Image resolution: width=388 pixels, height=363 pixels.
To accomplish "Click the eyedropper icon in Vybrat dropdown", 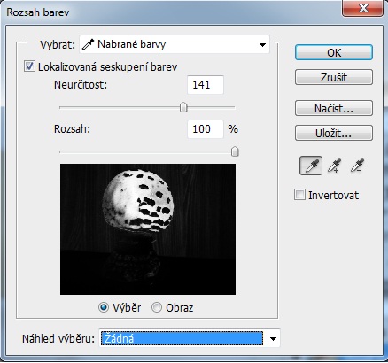I will 88,44.
